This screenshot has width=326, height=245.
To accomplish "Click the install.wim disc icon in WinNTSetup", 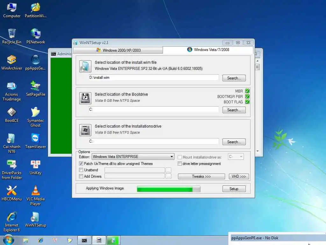I will [x=85, y=66].
